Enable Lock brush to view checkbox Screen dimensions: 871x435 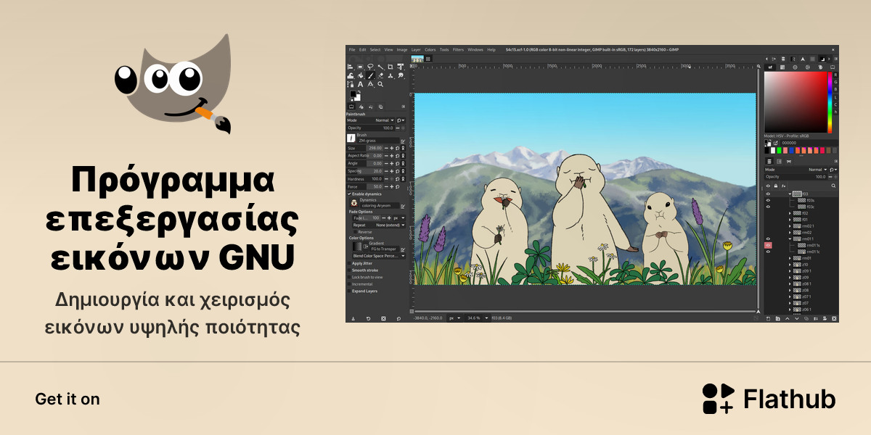[349, 277]
